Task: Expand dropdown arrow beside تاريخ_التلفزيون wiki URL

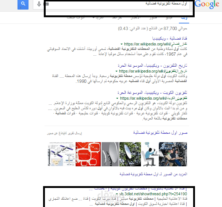Action: pos(116,71)
